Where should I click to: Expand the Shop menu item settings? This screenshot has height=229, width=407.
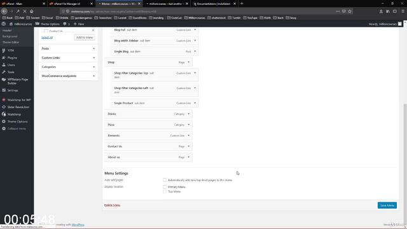pos(189,62)
